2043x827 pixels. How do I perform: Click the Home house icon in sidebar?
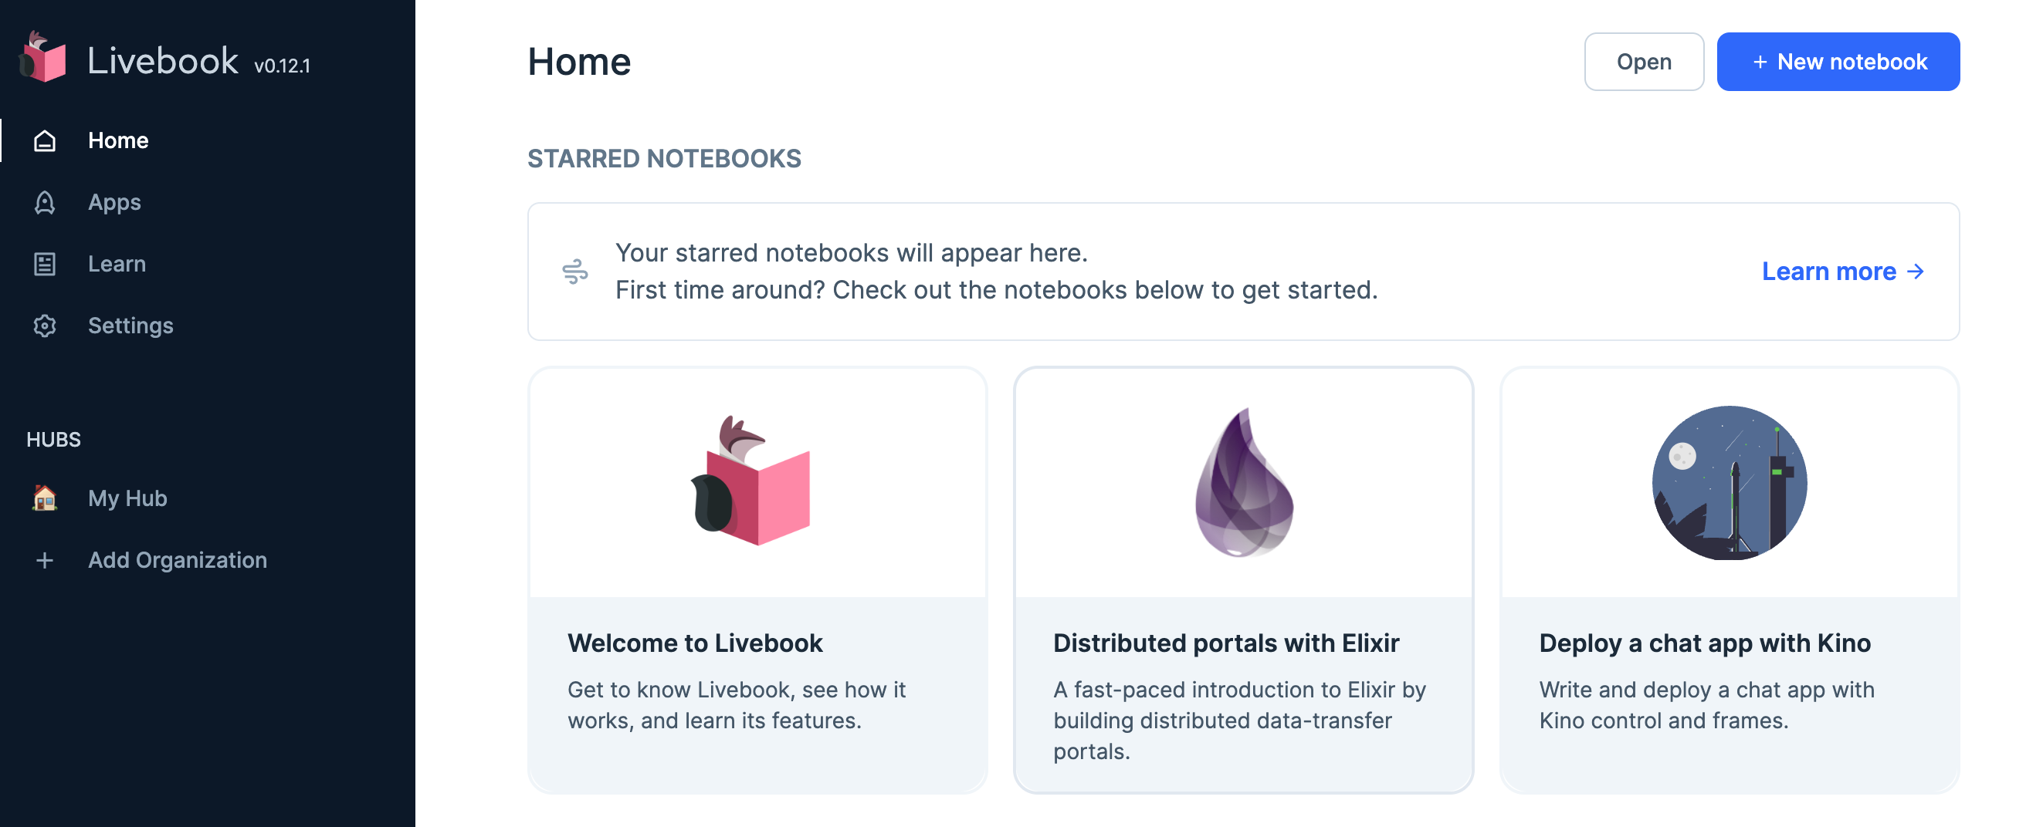[x=45, y=140]
